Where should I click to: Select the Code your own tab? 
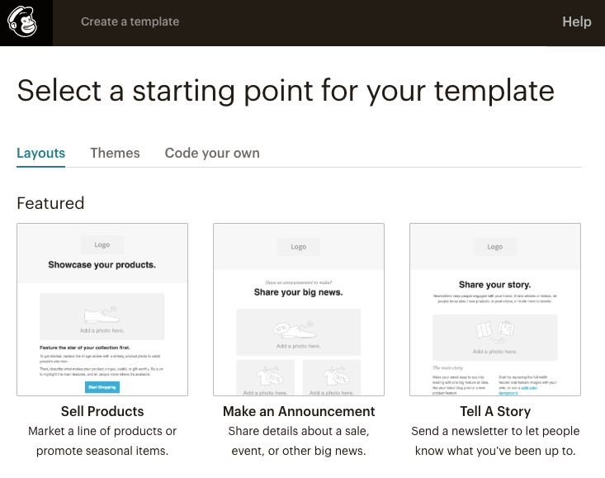(x=212, y=153)
